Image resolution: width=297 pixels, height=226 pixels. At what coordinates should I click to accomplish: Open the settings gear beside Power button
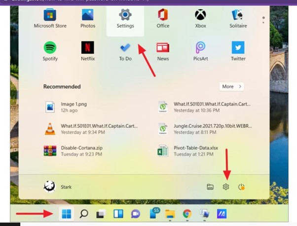pyautogui.click(x=226, y=187)
